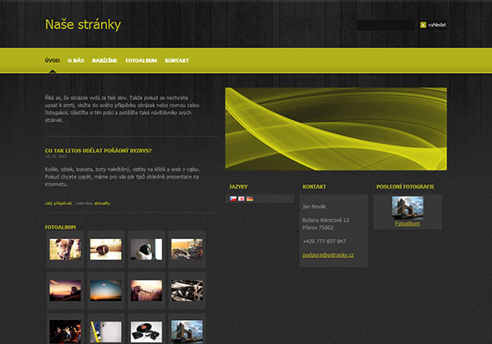Click the search input field
This screenshot has height=344, width=492.
[x=386, y=25]
